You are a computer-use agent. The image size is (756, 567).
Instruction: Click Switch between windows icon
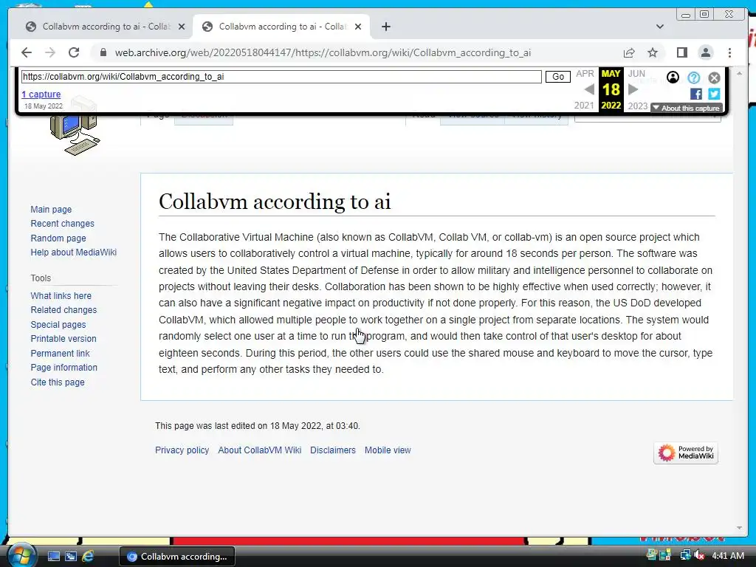(71, 557)
